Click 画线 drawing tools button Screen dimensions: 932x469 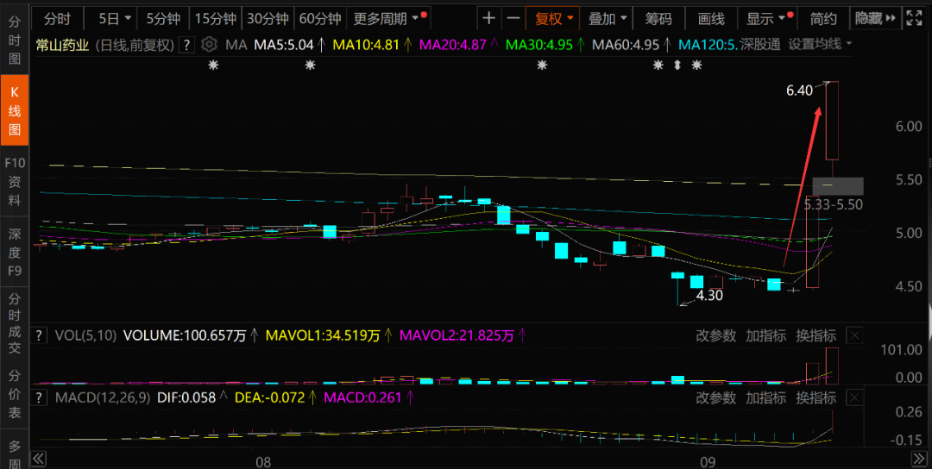[711, 19]
